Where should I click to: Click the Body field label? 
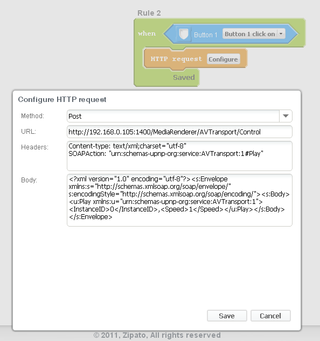29,180
